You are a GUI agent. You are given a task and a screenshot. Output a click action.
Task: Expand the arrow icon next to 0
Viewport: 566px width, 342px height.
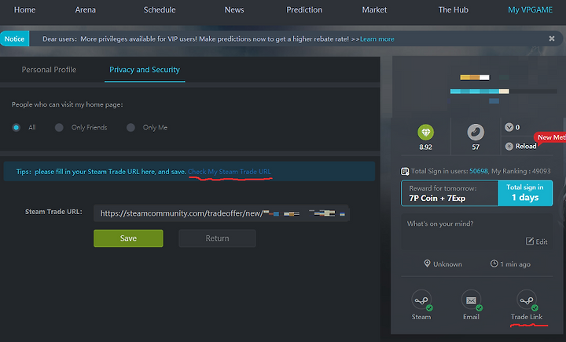pyautogui.click(x=509, y=127)
